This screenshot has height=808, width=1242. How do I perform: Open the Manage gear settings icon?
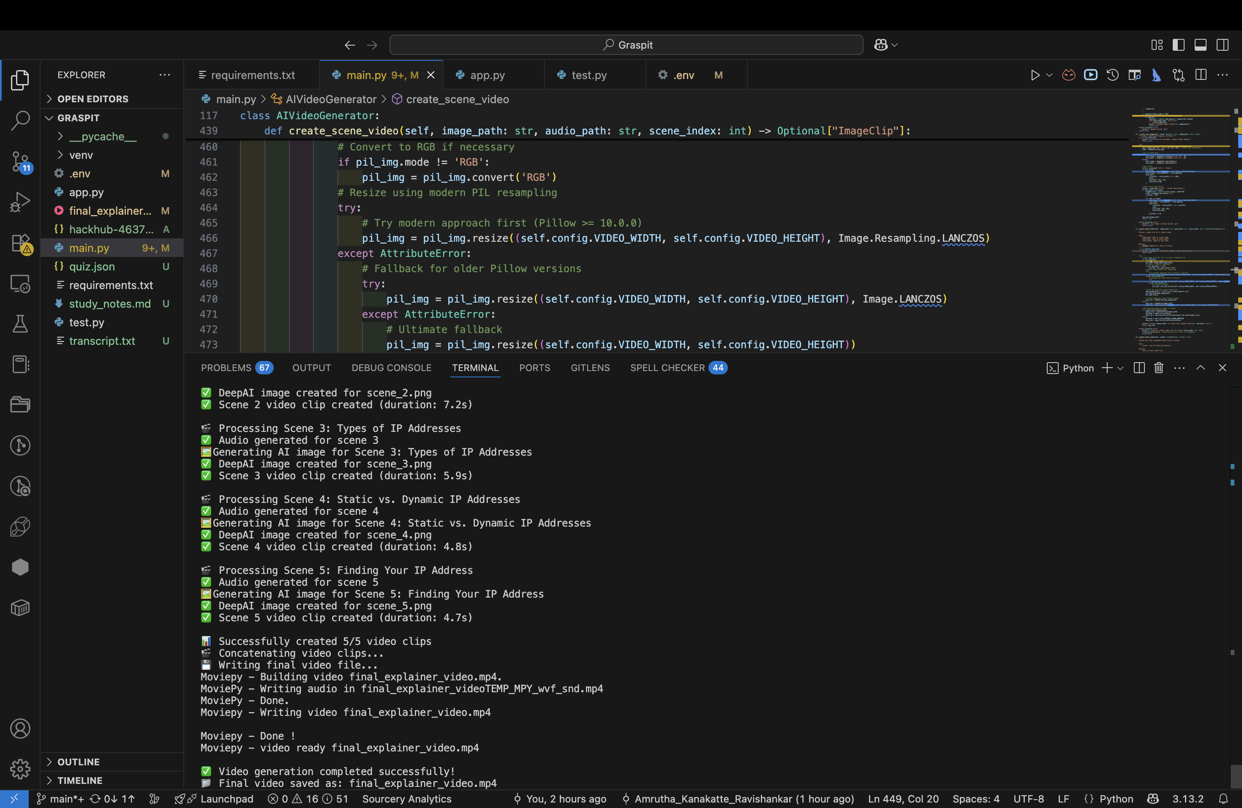click(x=20, y=769)
